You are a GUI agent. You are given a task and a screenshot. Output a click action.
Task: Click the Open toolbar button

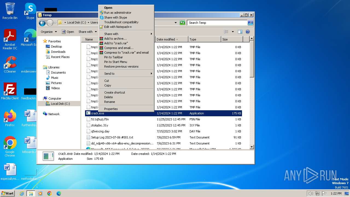pos(68,32)
